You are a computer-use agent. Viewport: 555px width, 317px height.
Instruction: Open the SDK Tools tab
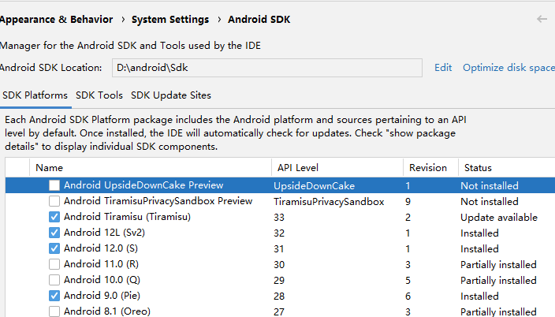[99, 95]
